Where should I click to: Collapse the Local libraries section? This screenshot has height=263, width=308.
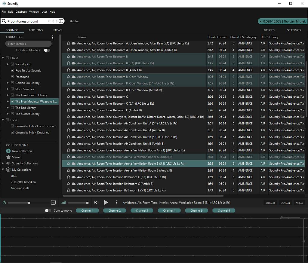(x=3, y=120)
